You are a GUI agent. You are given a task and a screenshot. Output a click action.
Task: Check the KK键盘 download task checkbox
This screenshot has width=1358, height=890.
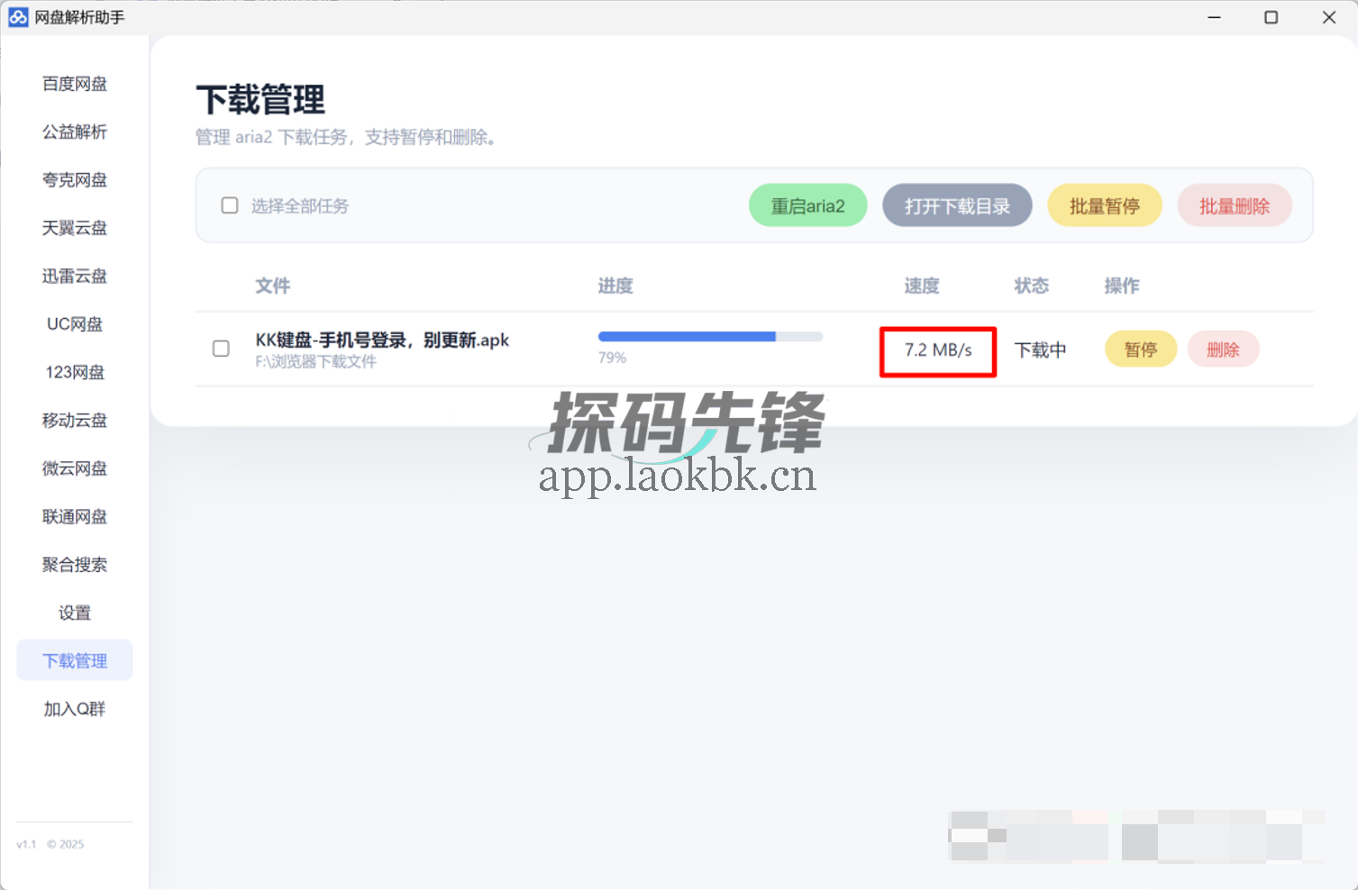tap(221, 349)
